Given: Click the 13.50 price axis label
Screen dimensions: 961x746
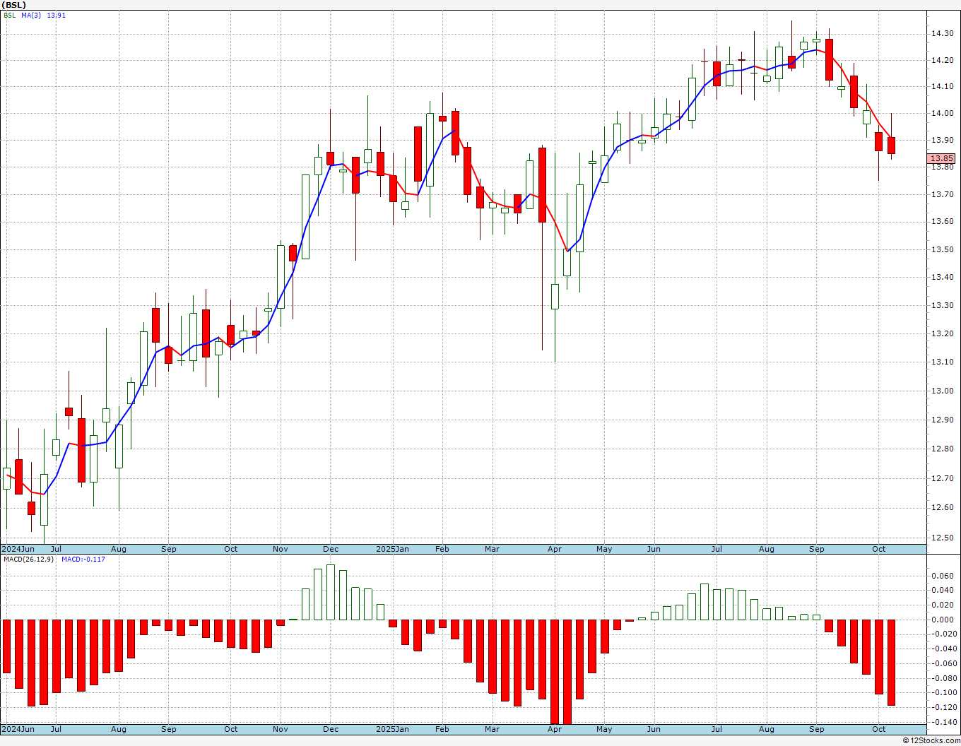Looking at the screenshot, I should (942, 249).
